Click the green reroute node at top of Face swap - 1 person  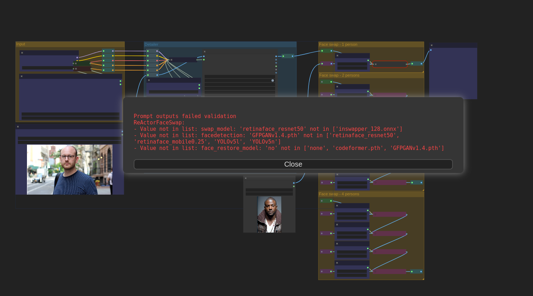pyautogui.click(x=327, y=51)
